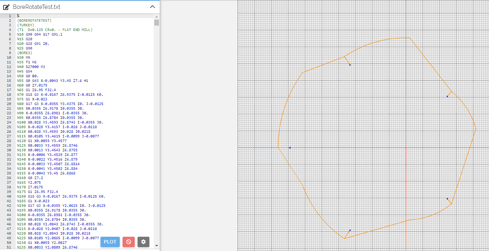This screenshot has width=489, height=251.
Task: Select the purple marker near the top of toolpath
Action: point(350,64)
